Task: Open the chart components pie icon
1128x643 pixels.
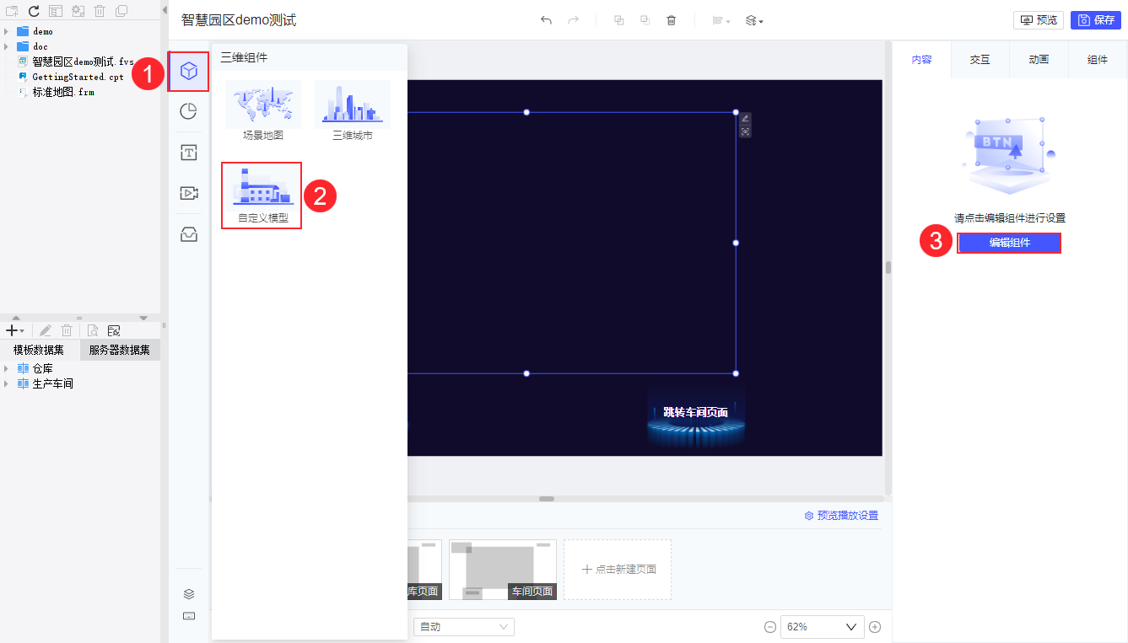Action: click(189, 111)
